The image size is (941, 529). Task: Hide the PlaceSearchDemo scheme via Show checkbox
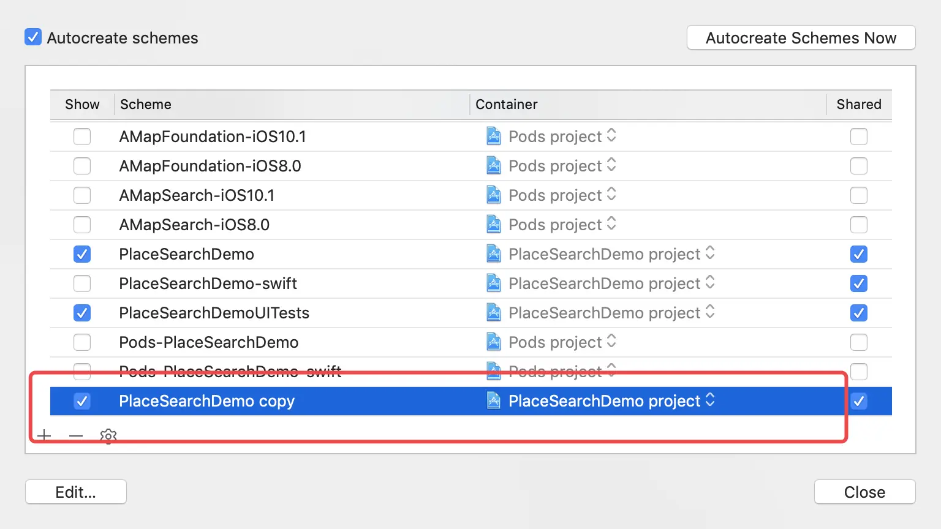(82, 254)
